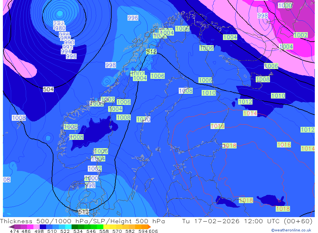Click the 512 label at the map bottom
The height and width of the screenshot is (233, 318).
pos(84,212)
